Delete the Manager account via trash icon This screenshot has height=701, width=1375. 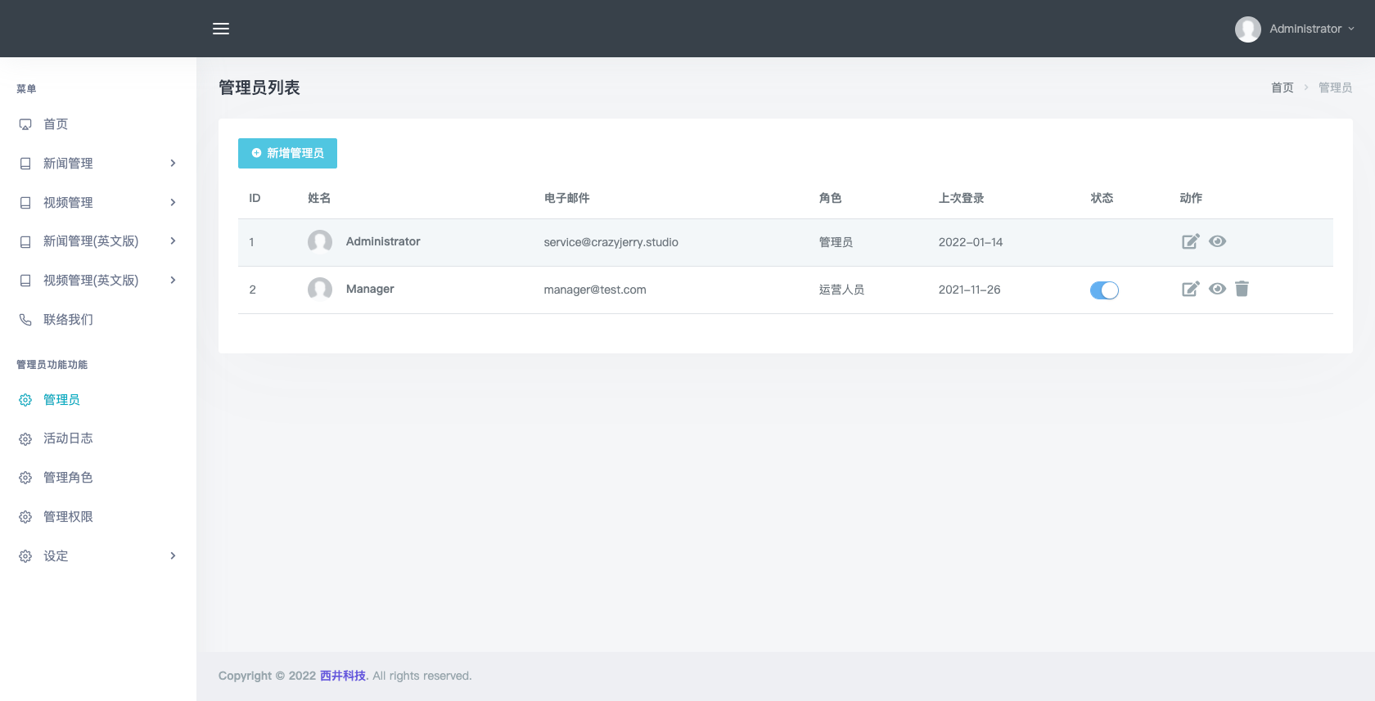point(1242,289)
